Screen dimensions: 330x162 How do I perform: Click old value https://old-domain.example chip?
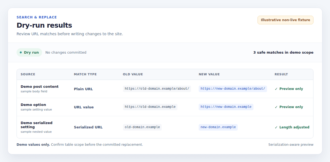point(150,107)
